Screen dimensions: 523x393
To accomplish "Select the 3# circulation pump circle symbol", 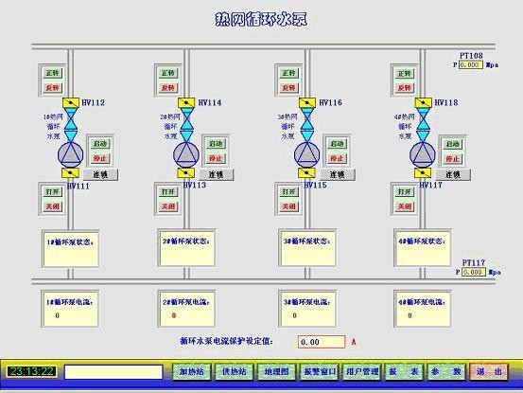I will coord(306,154).
